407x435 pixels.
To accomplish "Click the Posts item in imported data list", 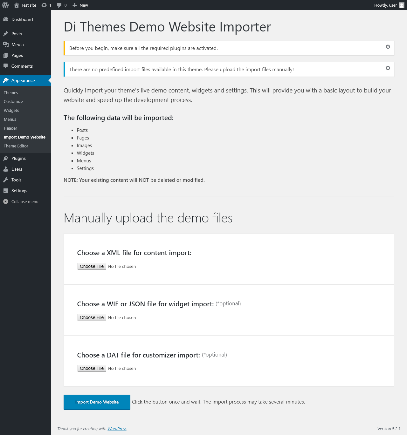I will [x=82, y=130].
